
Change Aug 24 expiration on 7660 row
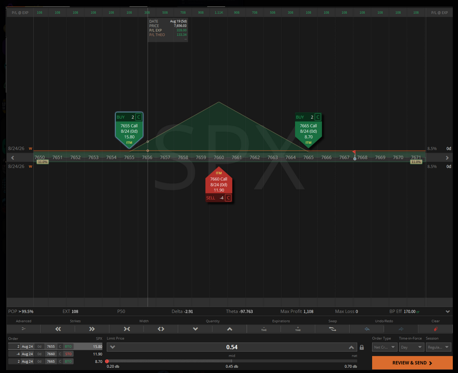27,354
